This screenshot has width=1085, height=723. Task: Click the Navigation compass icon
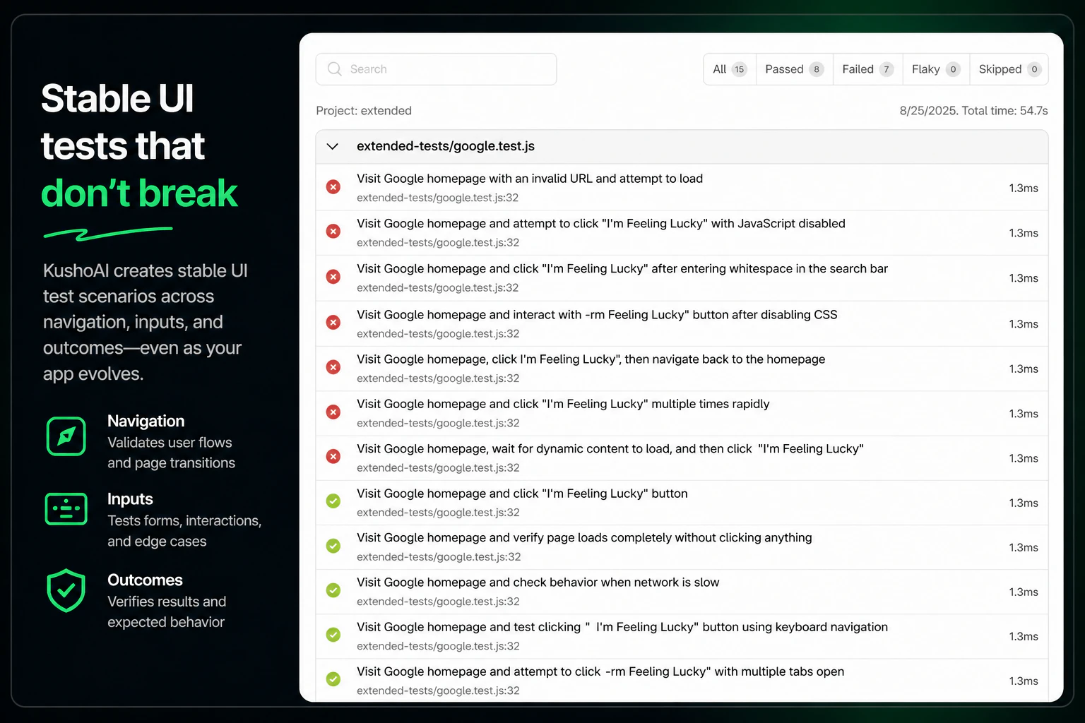[66, 436]
